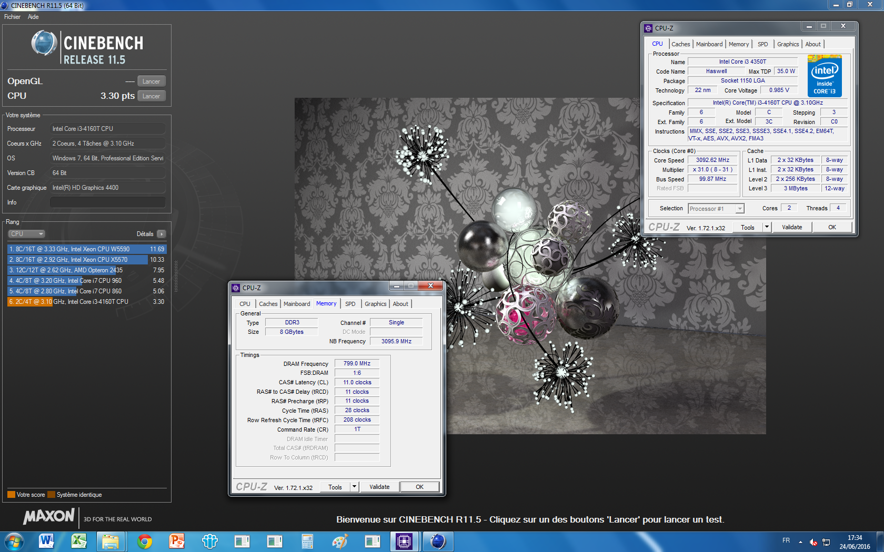Click the Cinebench Release 11.5 logo
The image size is (884, 552).
[x=87, y=48]
